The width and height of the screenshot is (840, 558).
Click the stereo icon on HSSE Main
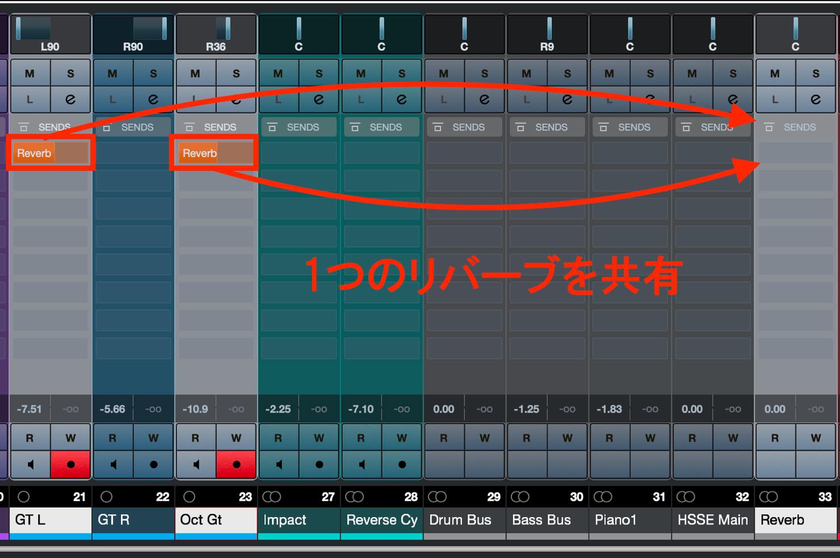point(686,497)
